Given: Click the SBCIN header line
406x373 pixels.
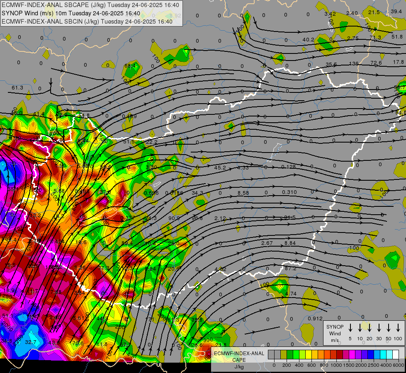Looking at the screenshot, I should [x=87, y=22].
